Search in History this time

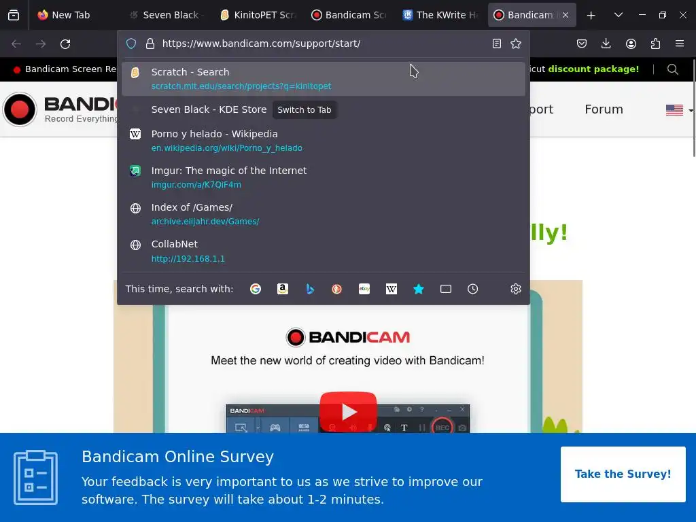click(x=473, y=289)
